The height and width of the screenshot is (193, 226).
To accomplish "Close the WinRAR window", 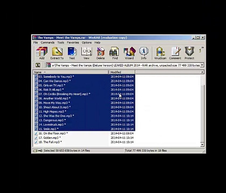I will (x=203, y=38).
